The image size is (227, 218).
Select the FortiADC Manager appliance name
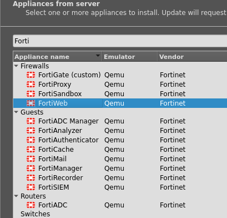(x=68, y=121)
